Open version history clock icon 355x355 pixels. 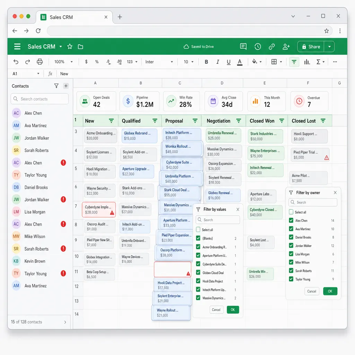point(258,47)
